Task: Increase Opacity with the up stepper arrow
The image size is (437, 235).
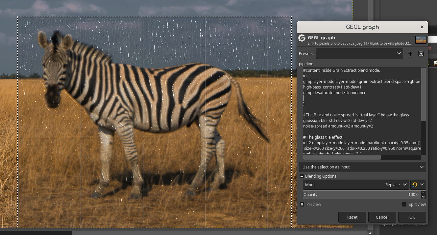Action: (424, 193)
